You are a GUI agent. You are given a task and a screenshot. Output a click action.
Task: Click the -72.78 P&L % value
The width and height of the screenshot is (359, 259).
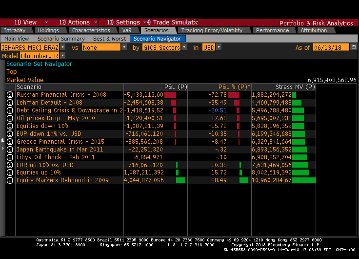pyautogui.click(x=217, y=95)
